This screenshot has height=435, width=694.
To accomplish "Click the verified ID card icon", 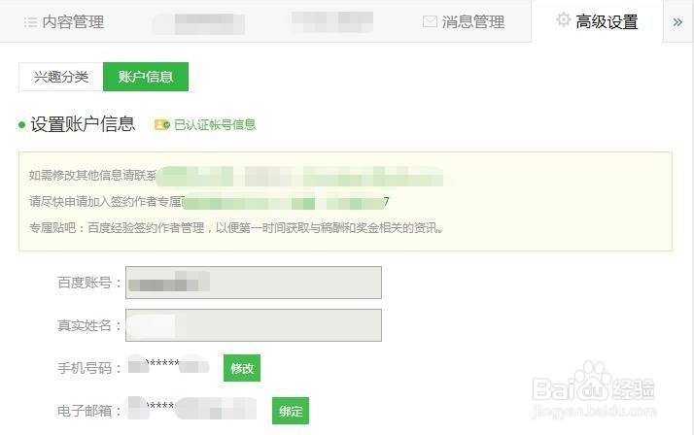I will pyautogui.click(x=162, y=125).
